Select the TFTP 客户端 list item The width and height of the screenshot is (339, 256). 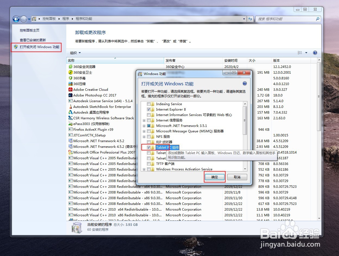(165, 164)
